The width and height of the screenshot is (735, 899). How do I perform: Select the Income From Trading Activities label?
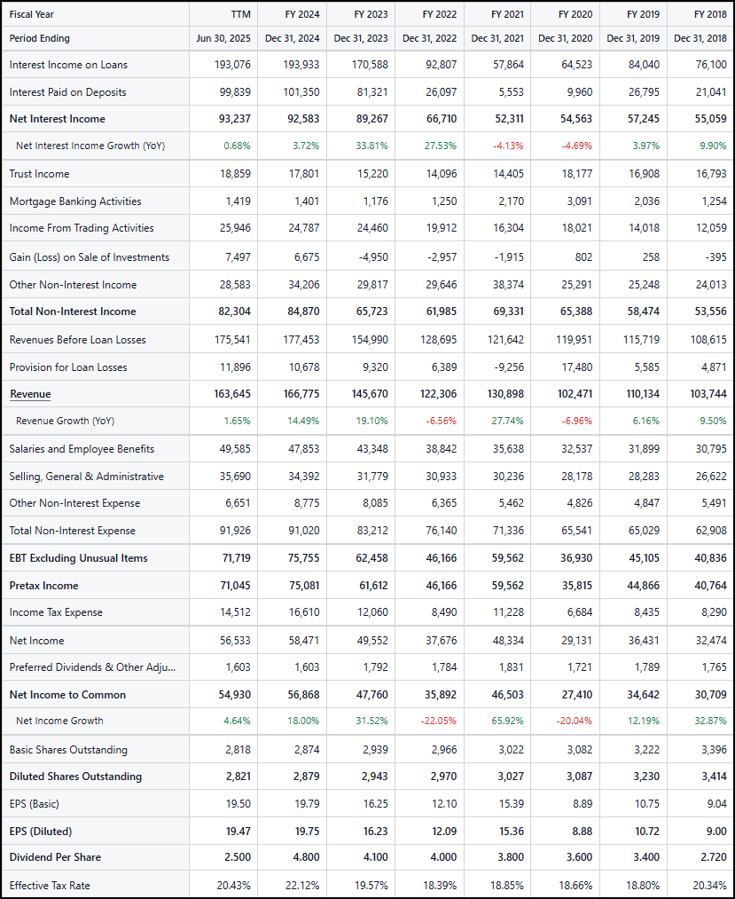click(82, 228)
